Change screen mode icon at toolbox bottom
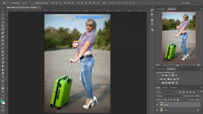 [x=3, y=111]
